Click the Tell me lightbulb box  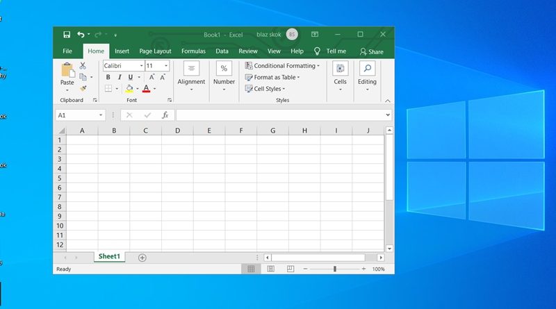pos(329,51)
